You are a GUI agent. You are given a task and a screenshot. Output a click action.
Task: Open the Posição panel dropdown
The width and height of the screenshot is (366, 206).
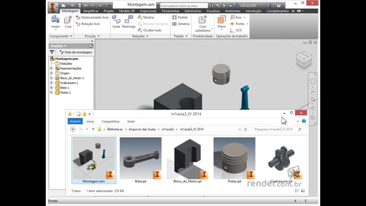click(92, 36)
